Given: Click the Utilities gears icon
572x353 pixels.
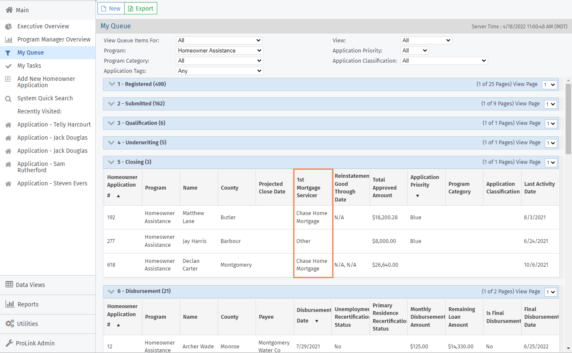Looking at the screenshot, I should pyautogui.click(x=9, y=324).
